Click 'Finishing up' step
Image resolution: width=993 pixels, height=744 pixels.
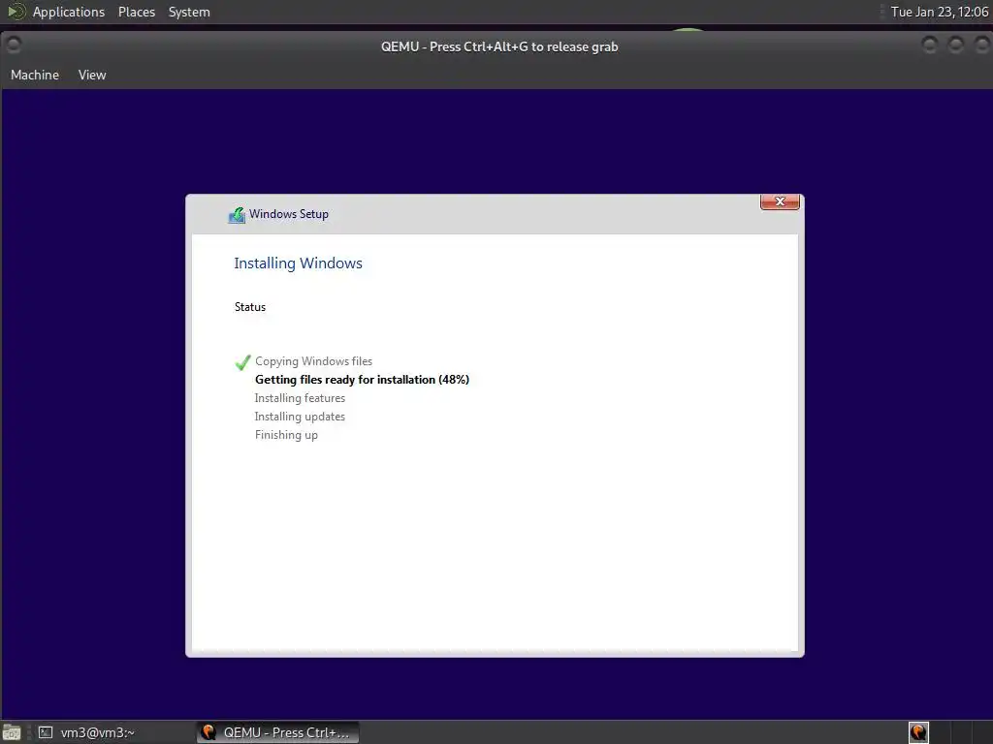point(286,435)
